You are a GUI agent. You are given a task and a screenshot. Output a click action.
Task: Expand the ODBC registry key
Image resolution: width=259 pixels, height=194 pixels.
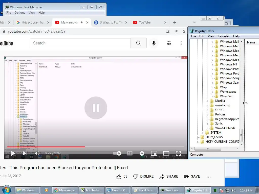207,110
